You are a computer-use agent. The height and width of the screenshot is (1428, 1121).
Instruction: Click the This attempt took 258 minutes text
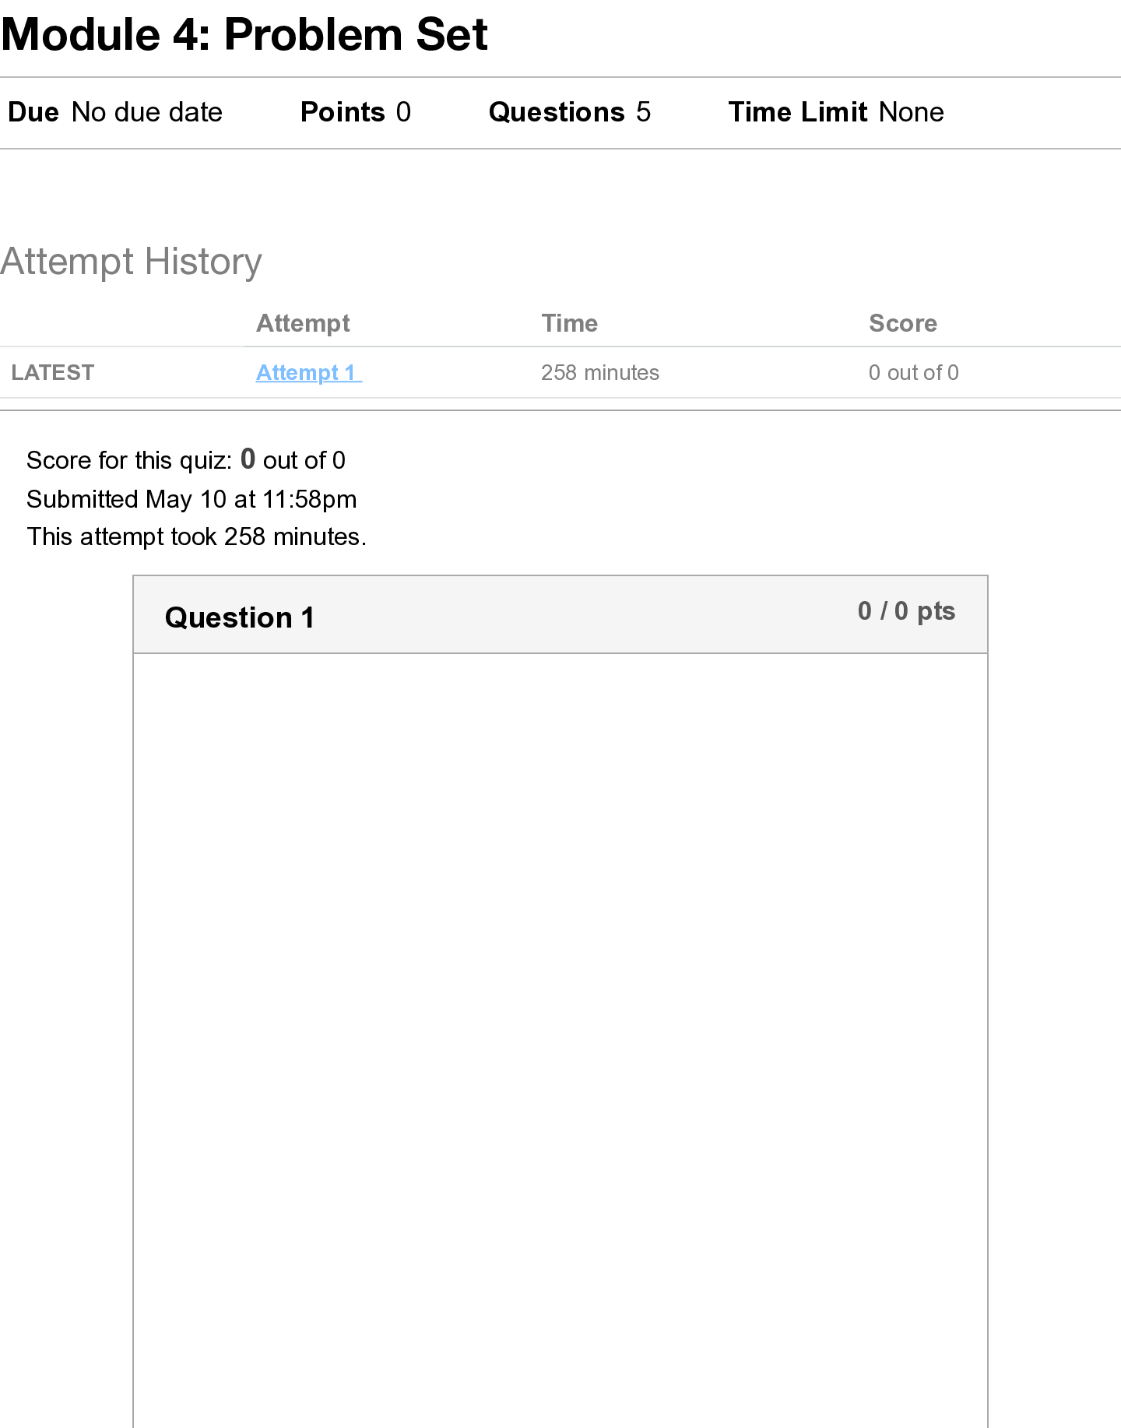(x=196, y=536)
